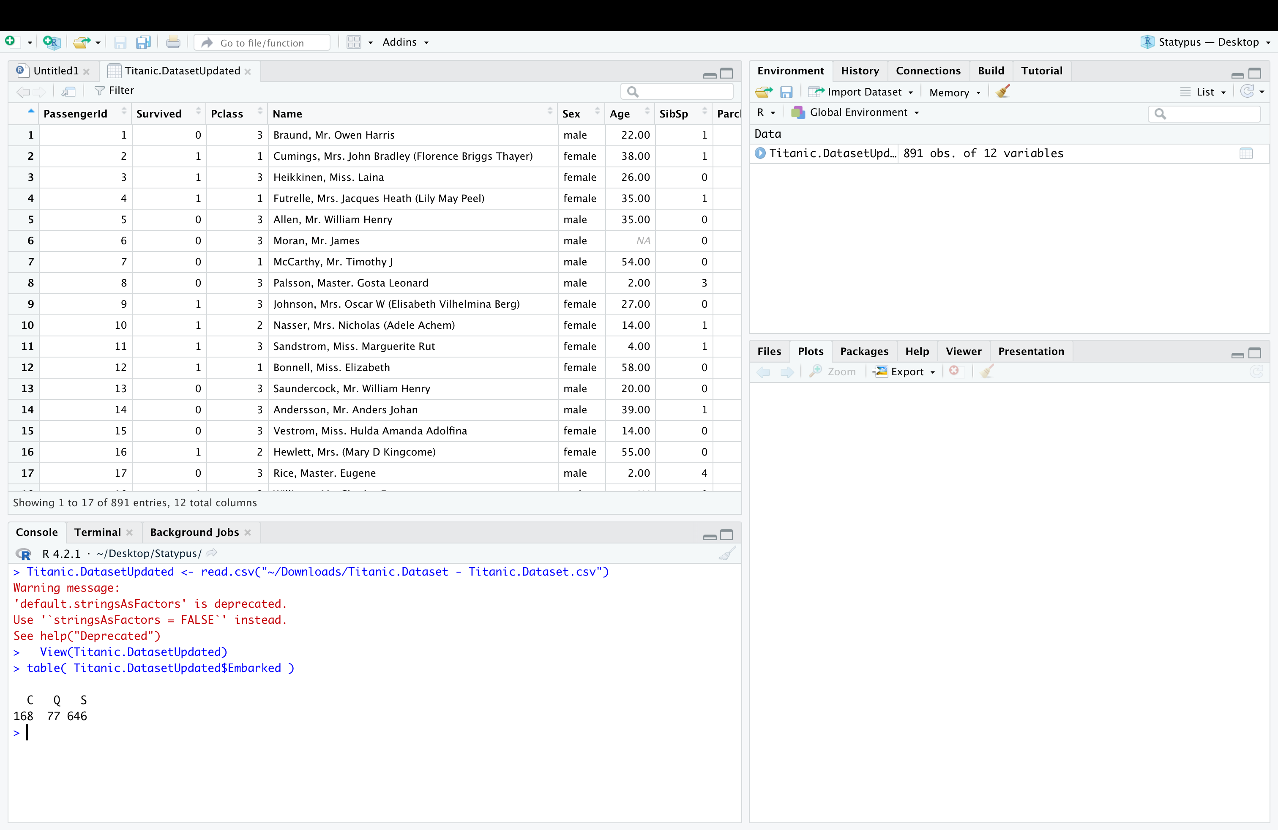Refresh the Environment pane
The image size is (1278, 830).
1248,92
